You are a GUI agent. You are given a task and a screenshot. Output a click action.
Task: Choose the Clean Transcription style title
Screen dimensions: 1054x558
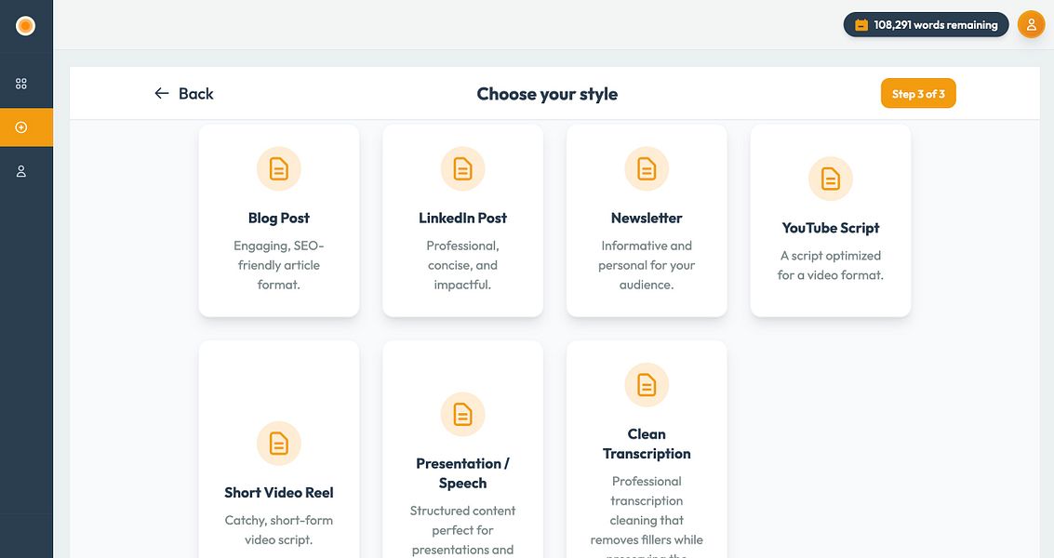click(x=647, y=444)
